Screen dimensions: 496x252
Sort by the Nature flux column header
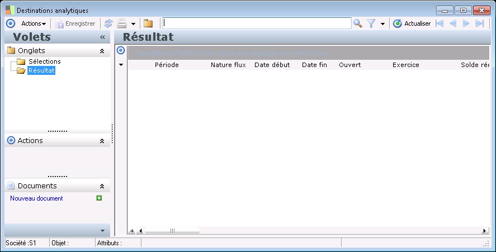click(x=228, y=65)
